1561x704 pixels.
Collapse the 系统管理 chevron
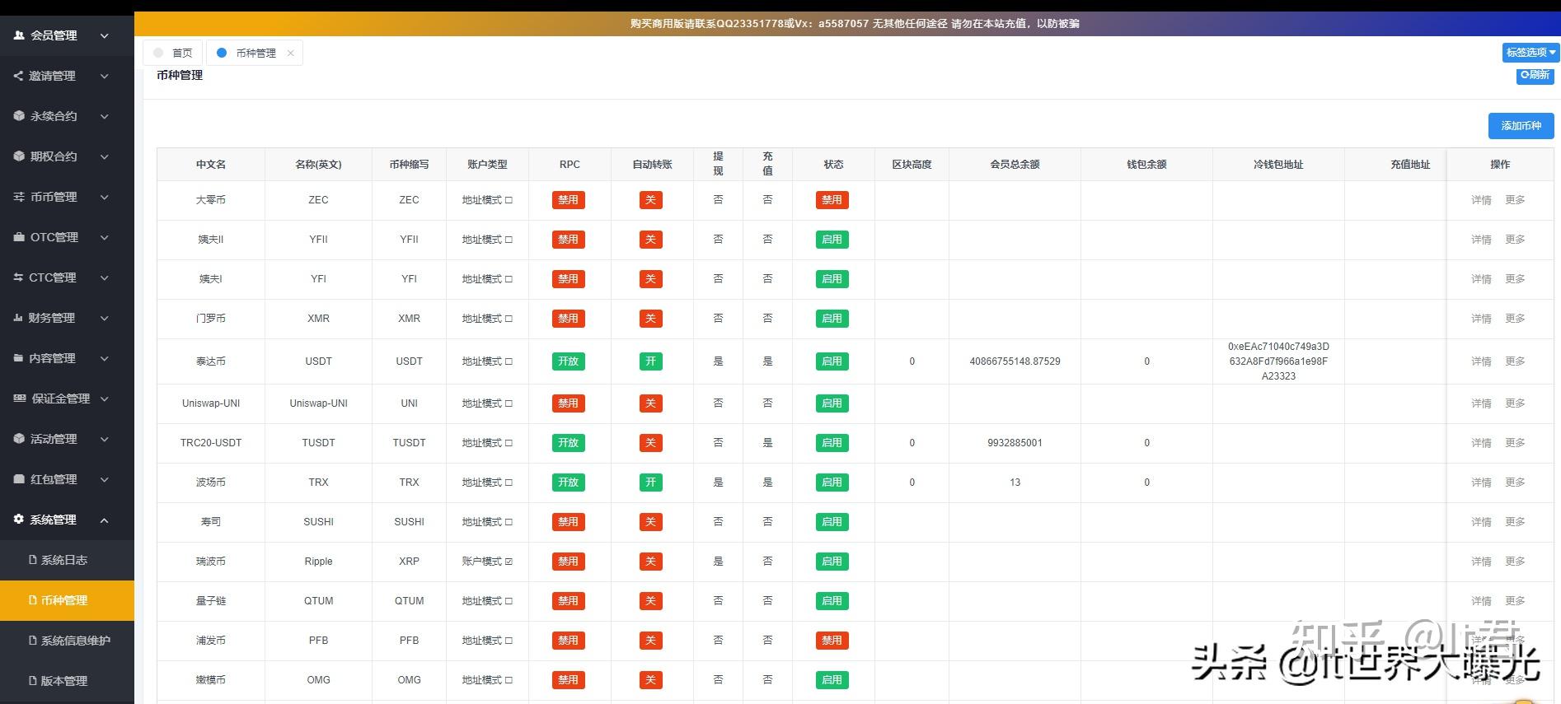[x=105, y=520]
